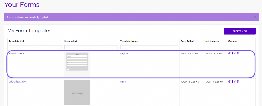The image size is (262, 106).
Task: Click Demo's last updated 10/25/18, 2:29 PM
Action: click(214, 82)
